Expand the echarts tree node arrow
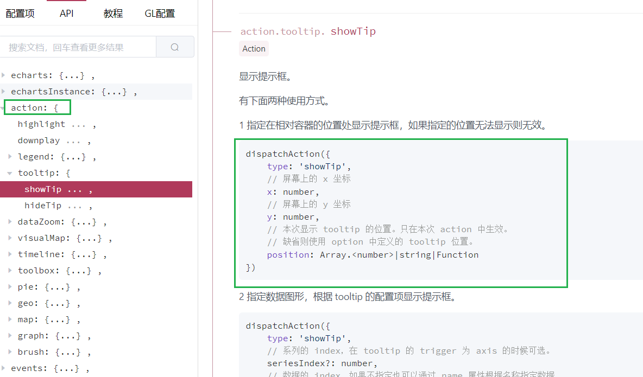643x377 pixels. (4, 75)
